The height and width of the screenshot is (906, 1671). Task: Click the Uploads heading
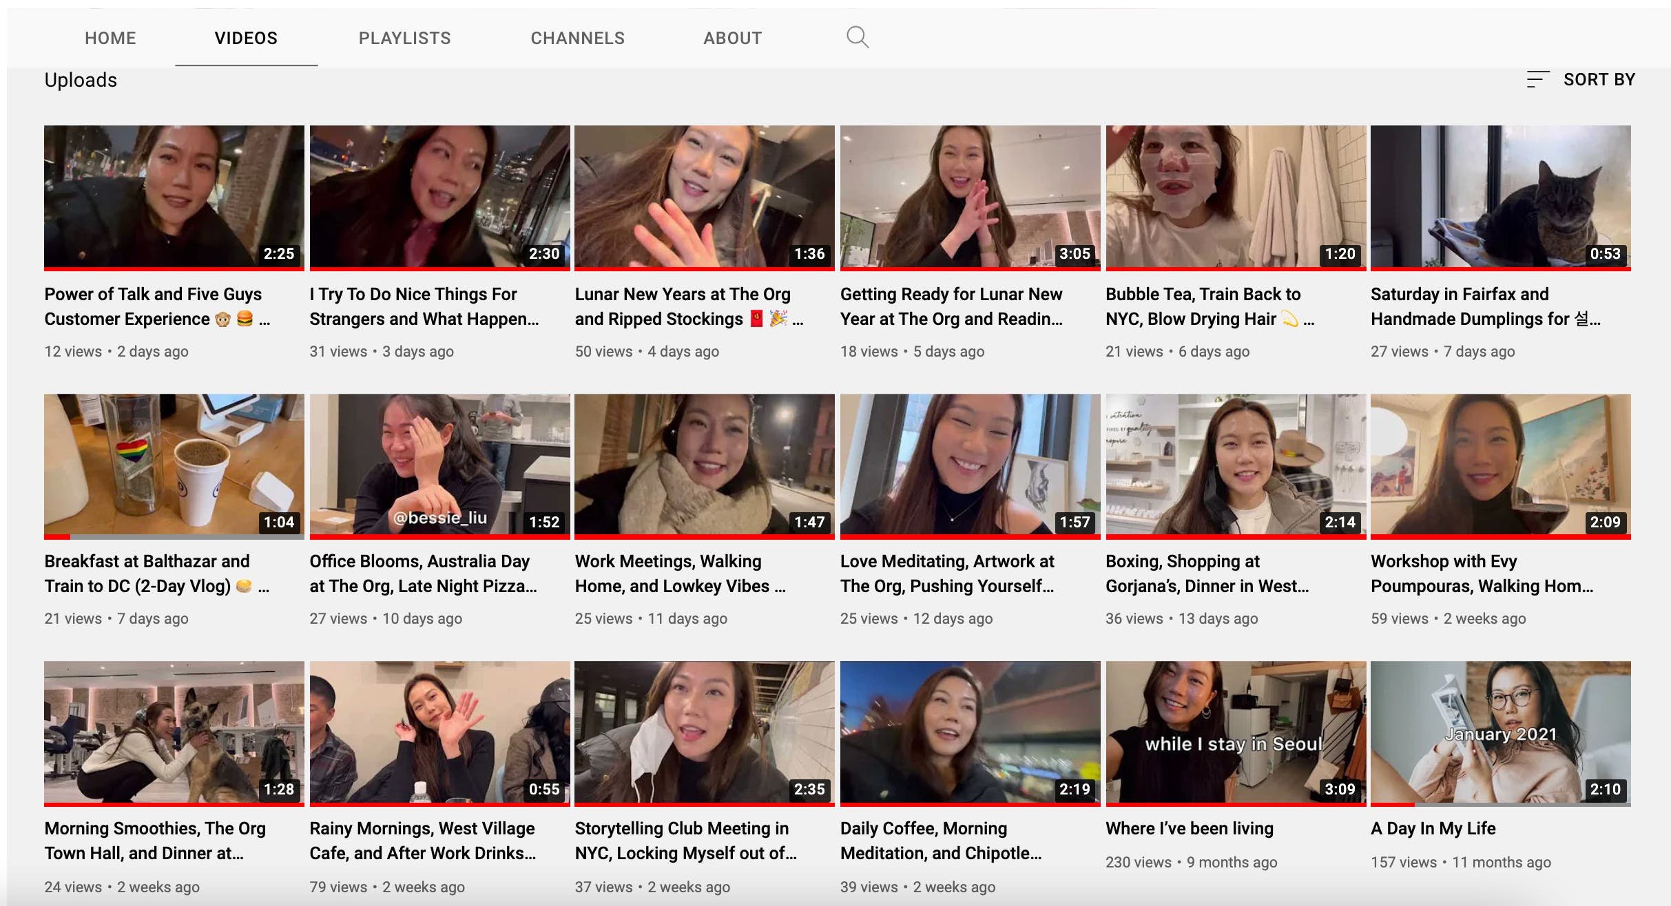pyautogui.click(x=81, y=80)
